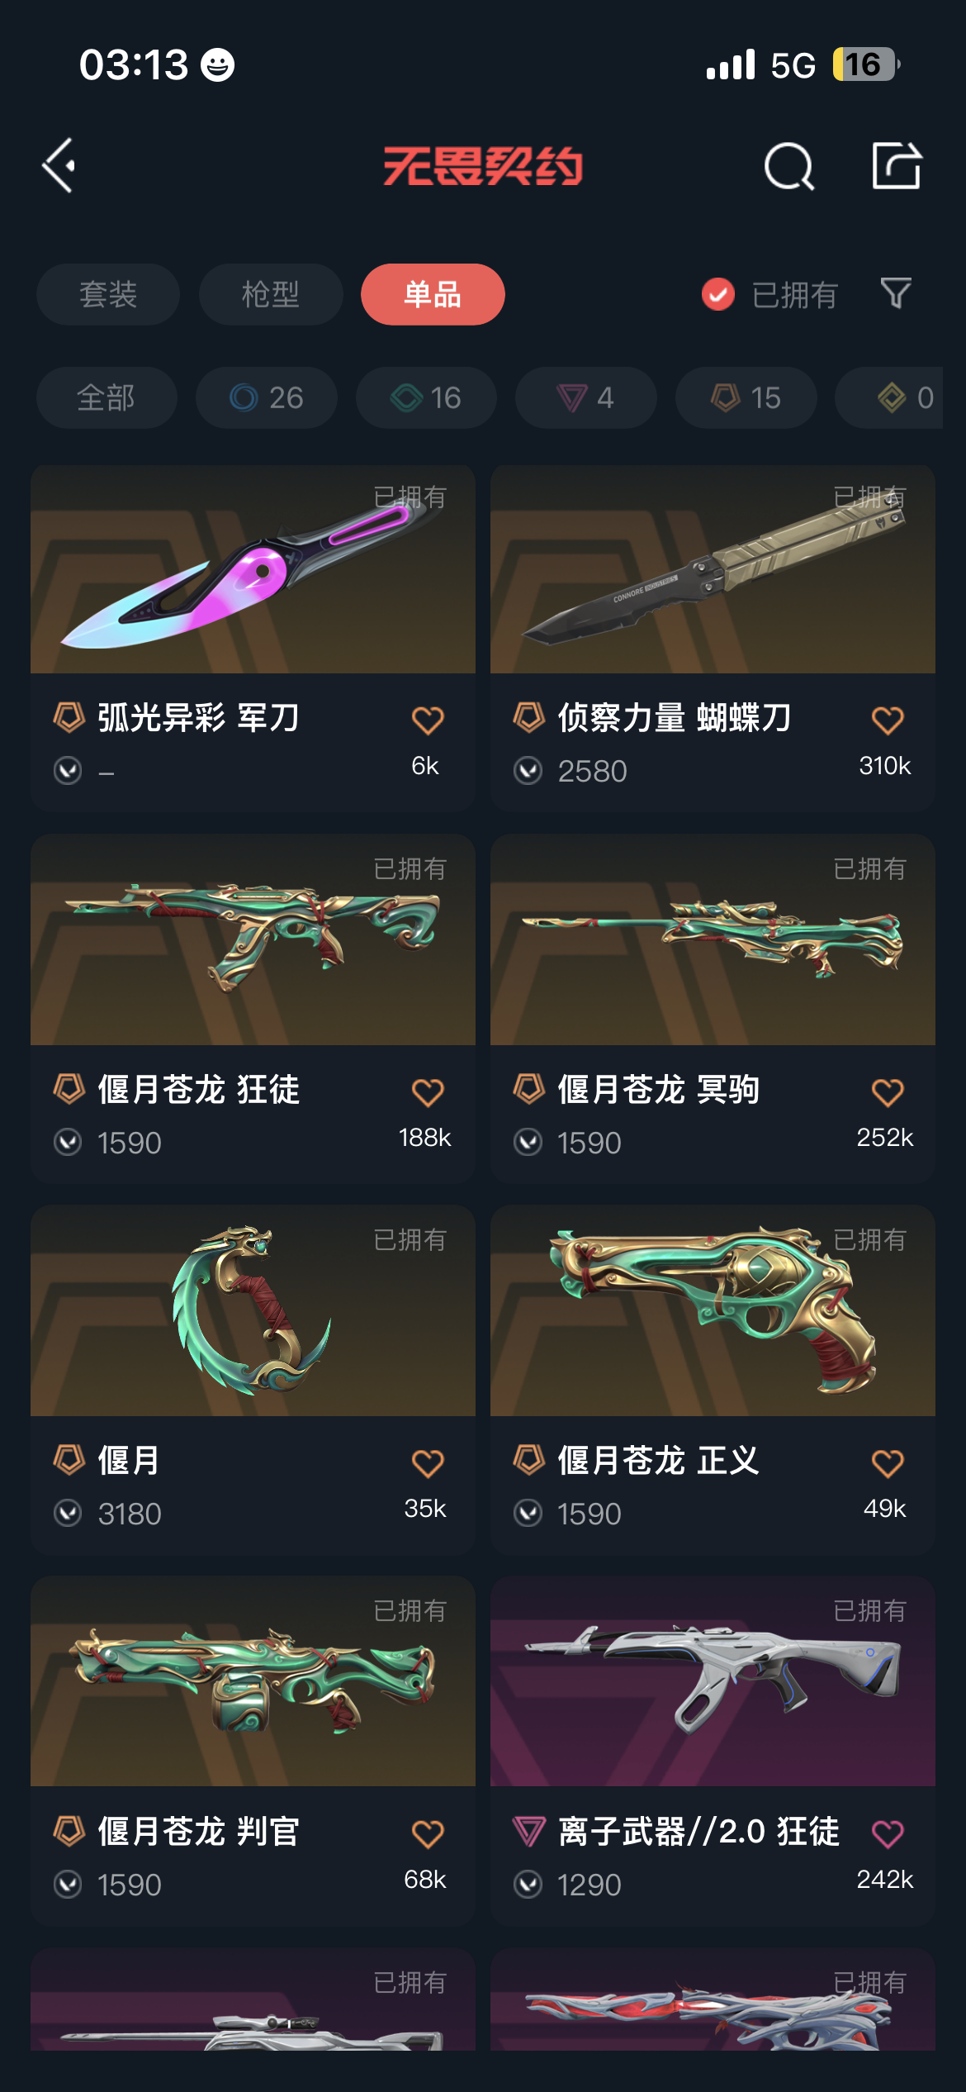
Task: Open the 偃月苍龙 判官 weapon thumbnail
Action: [x=253, y=1681]
